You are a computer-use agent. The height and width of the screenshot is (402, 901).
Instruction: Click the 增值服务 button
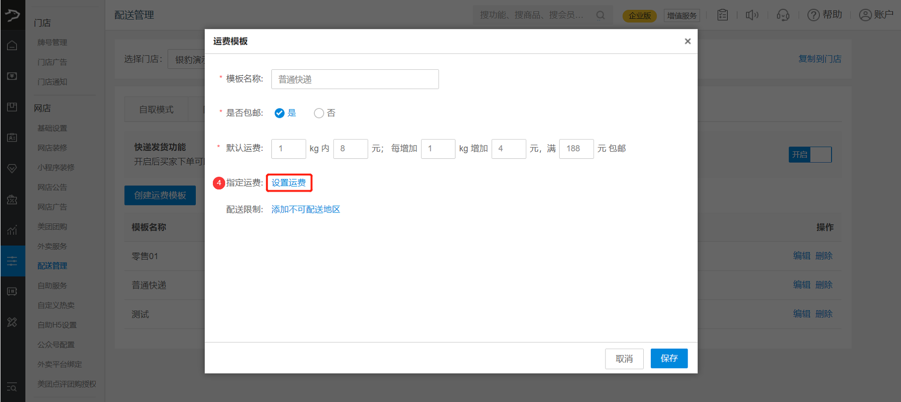pos(682,16)
